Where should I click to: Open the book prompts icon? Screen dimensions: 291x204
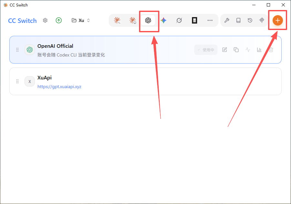238,20
